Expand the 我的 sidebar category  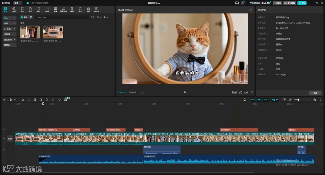[10, 23]
